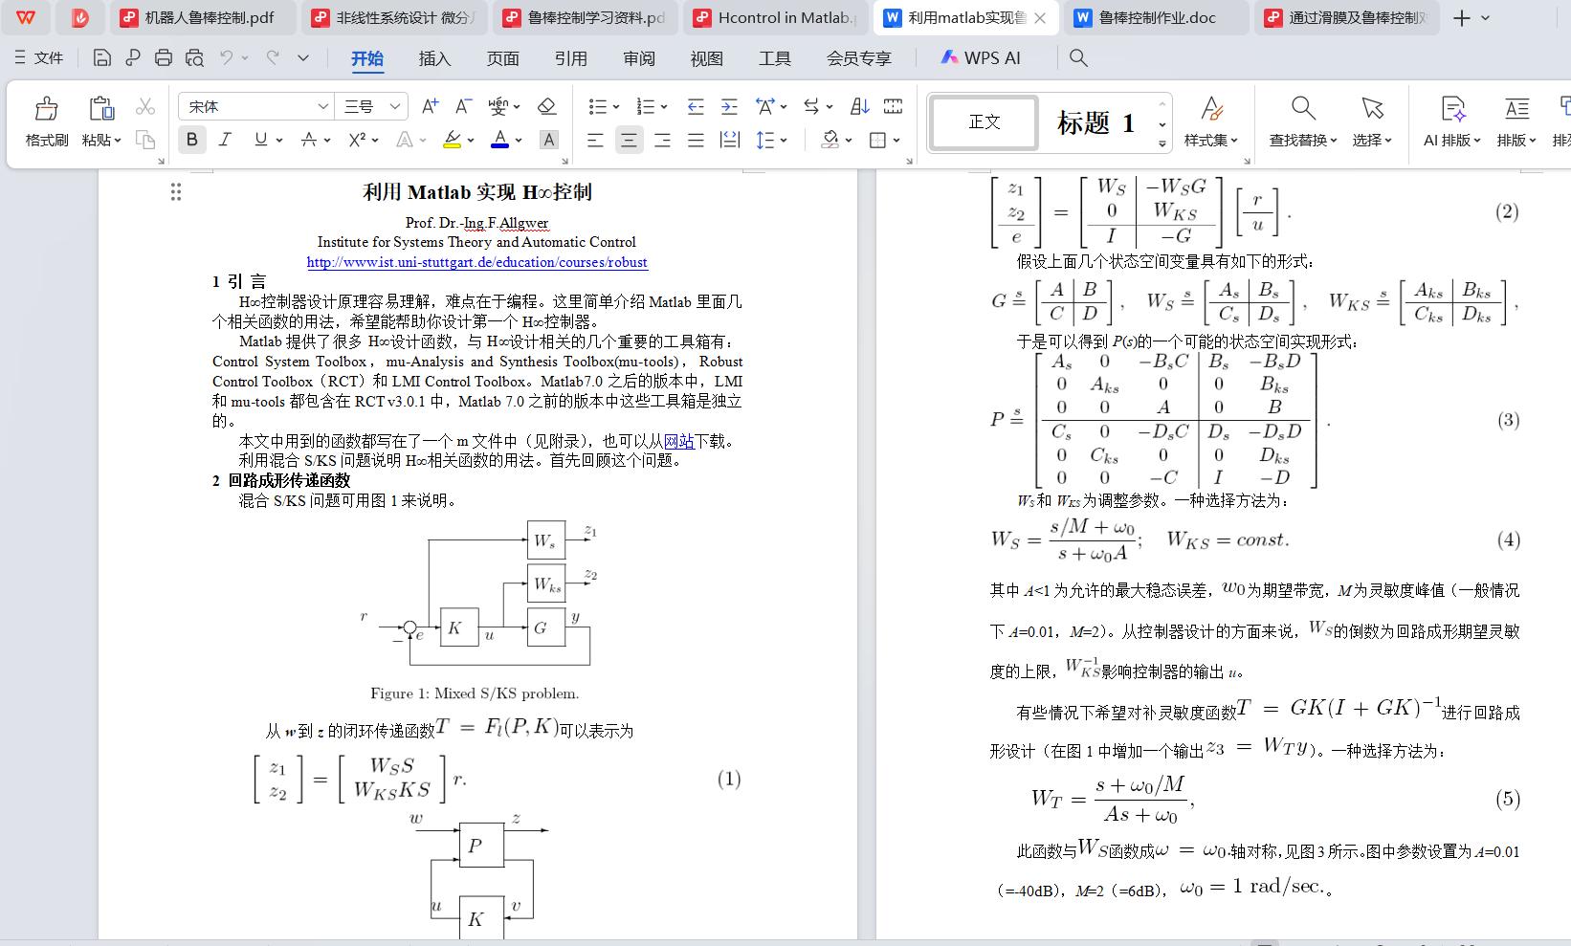Click the Format Painter (格式刷) icon
The height and width of the screenshot is (946, 1571).
point(46,108)
